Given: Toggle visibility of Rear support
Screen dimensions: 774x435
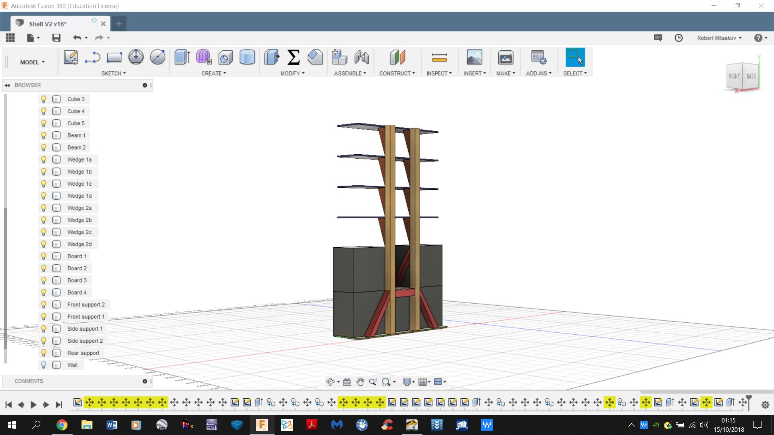Looking at the screenshot, I should point(44,353).
